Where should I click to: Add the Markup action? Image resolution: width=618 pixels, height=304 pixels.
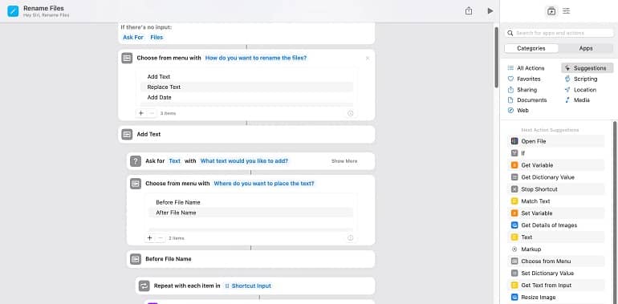click(555, 249)
